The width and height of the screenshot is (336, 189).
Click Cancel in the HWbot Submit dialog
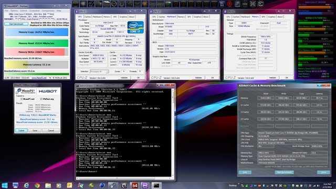[51, 131]
